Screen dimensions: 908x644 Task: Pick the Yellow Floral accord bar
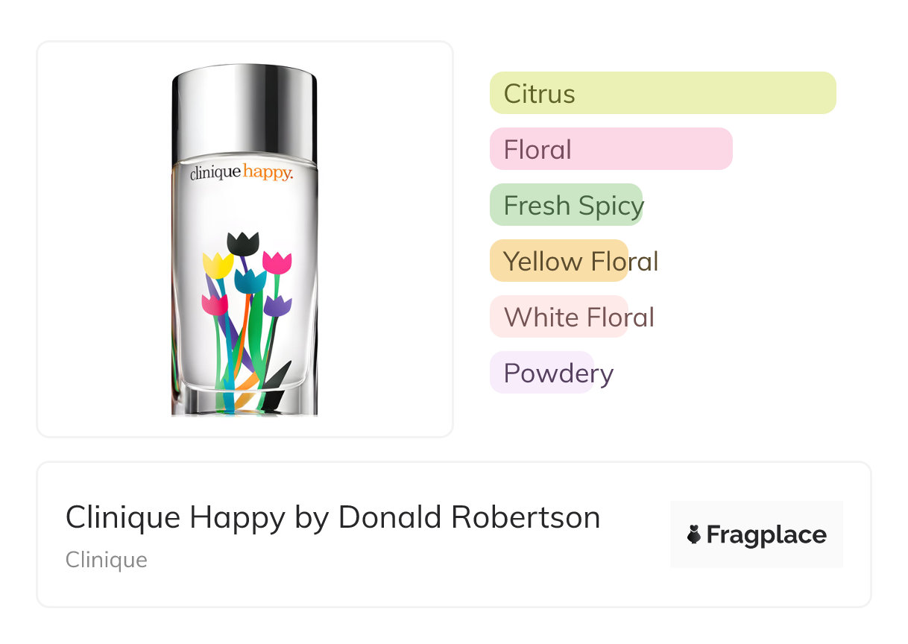[559, 261]
